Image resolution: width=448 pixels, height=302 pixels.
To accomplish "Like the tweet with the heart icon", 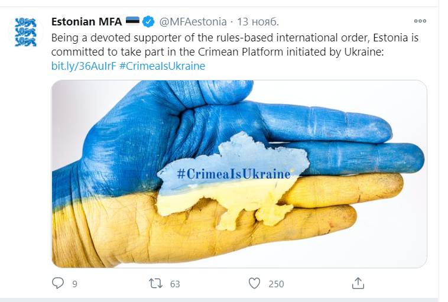I will [x=254, y=284].
